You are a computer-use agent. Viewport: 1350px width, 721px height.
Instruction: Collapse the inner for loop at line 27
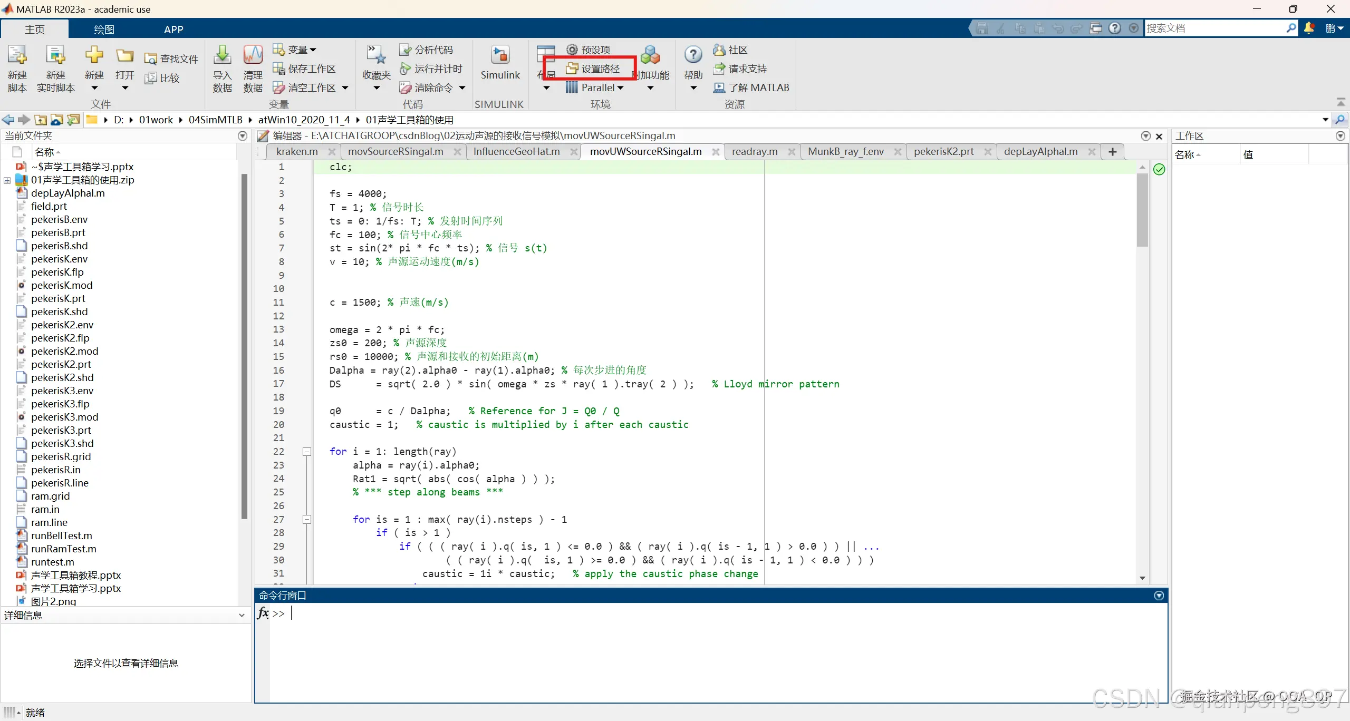coord(306,520)
